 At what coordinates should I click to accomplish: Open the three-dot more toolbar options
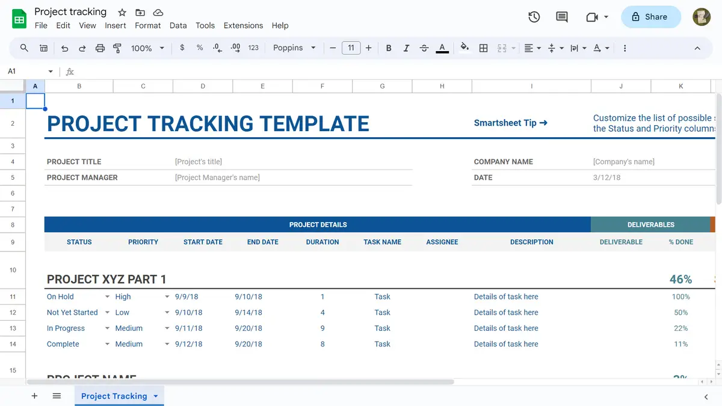click(x=625, y=48)
